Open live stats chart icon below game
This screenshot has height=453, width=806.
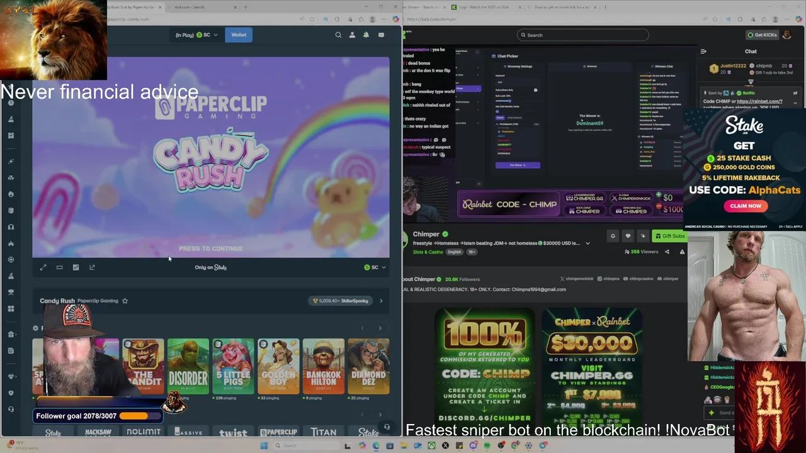[76, 267]
